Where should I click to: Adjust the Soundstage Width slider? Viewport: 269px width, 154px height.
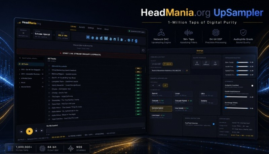point(237,108)
